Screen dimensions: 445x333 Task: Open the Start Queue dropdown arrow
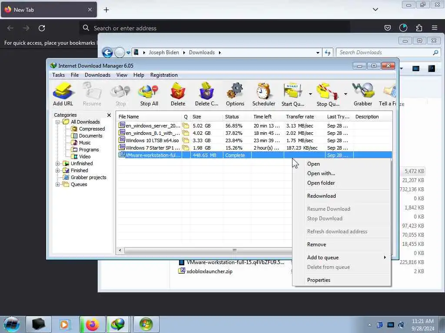pyautogui.click(x=310, y=94)
